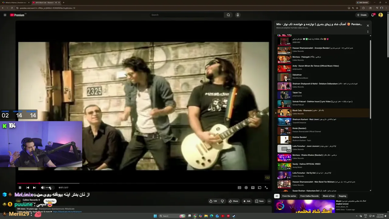Start voice search with the microphone
389x219 pixels.
(x=238, y=15)
